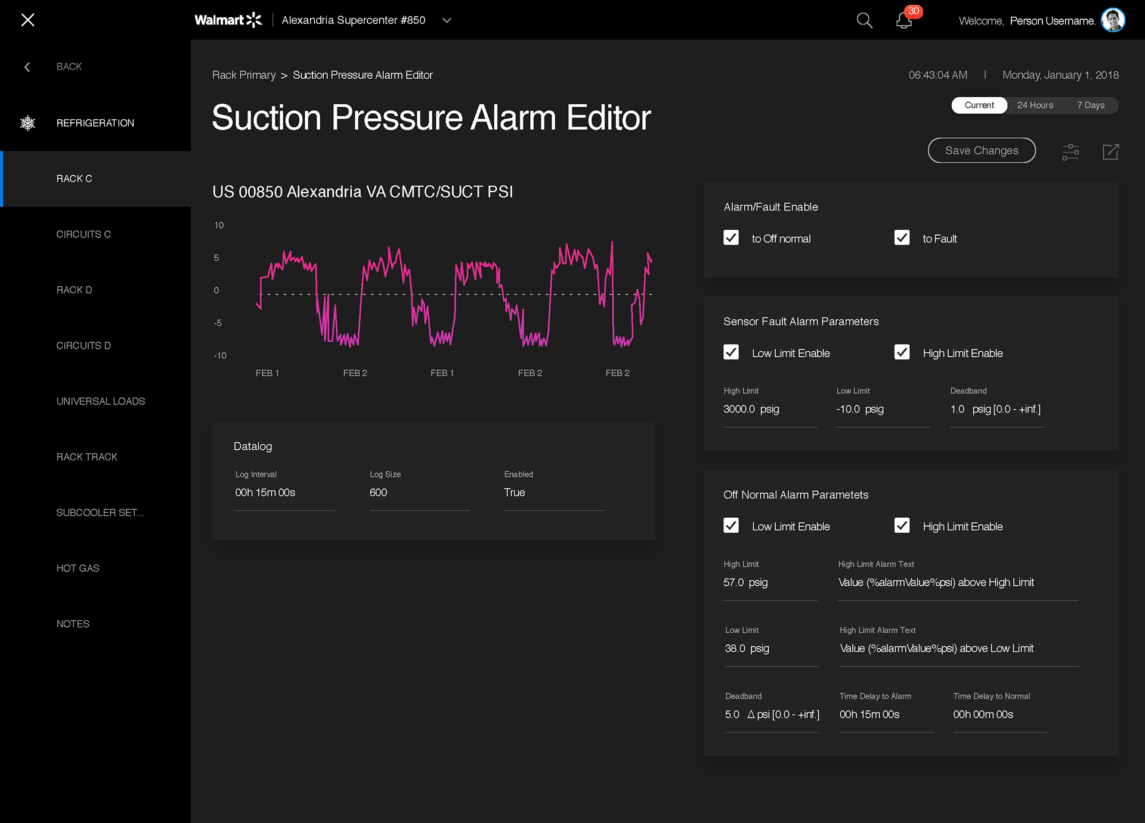Click the user profile avatar

click(1113, 20)
